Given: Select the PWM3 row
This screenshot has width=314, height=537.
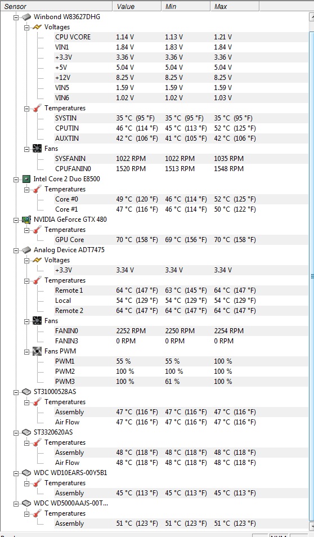Looking at the screenshot, I should (x=154, y=382).
